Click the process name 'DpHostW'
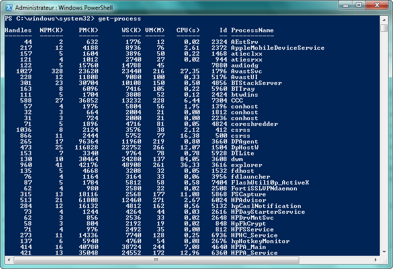393x269 pixels. click(x=245, y=147)
